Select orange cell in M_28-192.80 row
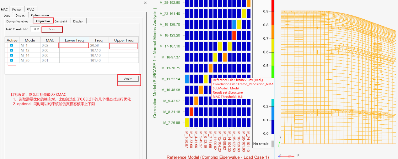398x159 pixels. [249, 3]
